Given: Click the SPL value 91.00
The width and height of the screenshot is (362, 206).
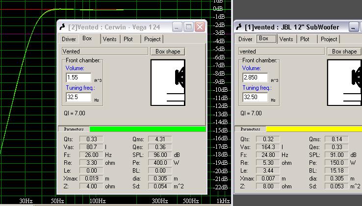Looking at the screenshot, I should [336, 155].
